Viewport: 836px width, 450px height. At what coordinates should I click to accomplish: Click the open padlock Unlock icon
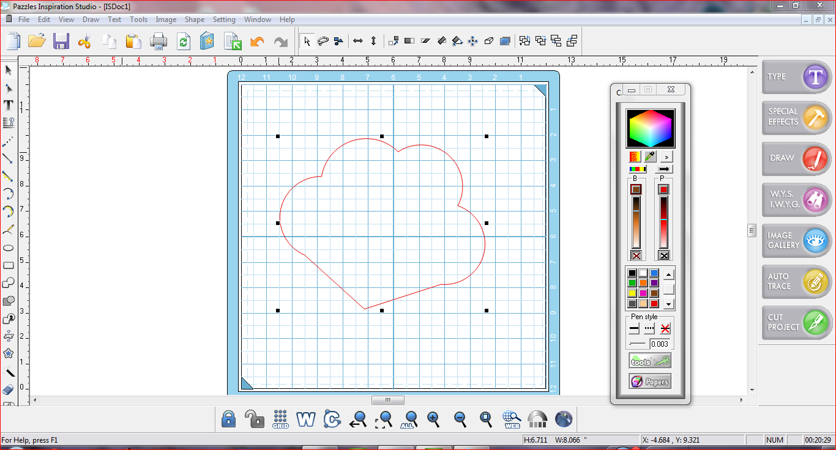coord(254,419)
